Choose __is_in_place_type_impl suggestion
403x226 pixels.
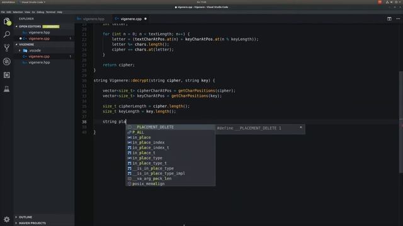(170, 173)
